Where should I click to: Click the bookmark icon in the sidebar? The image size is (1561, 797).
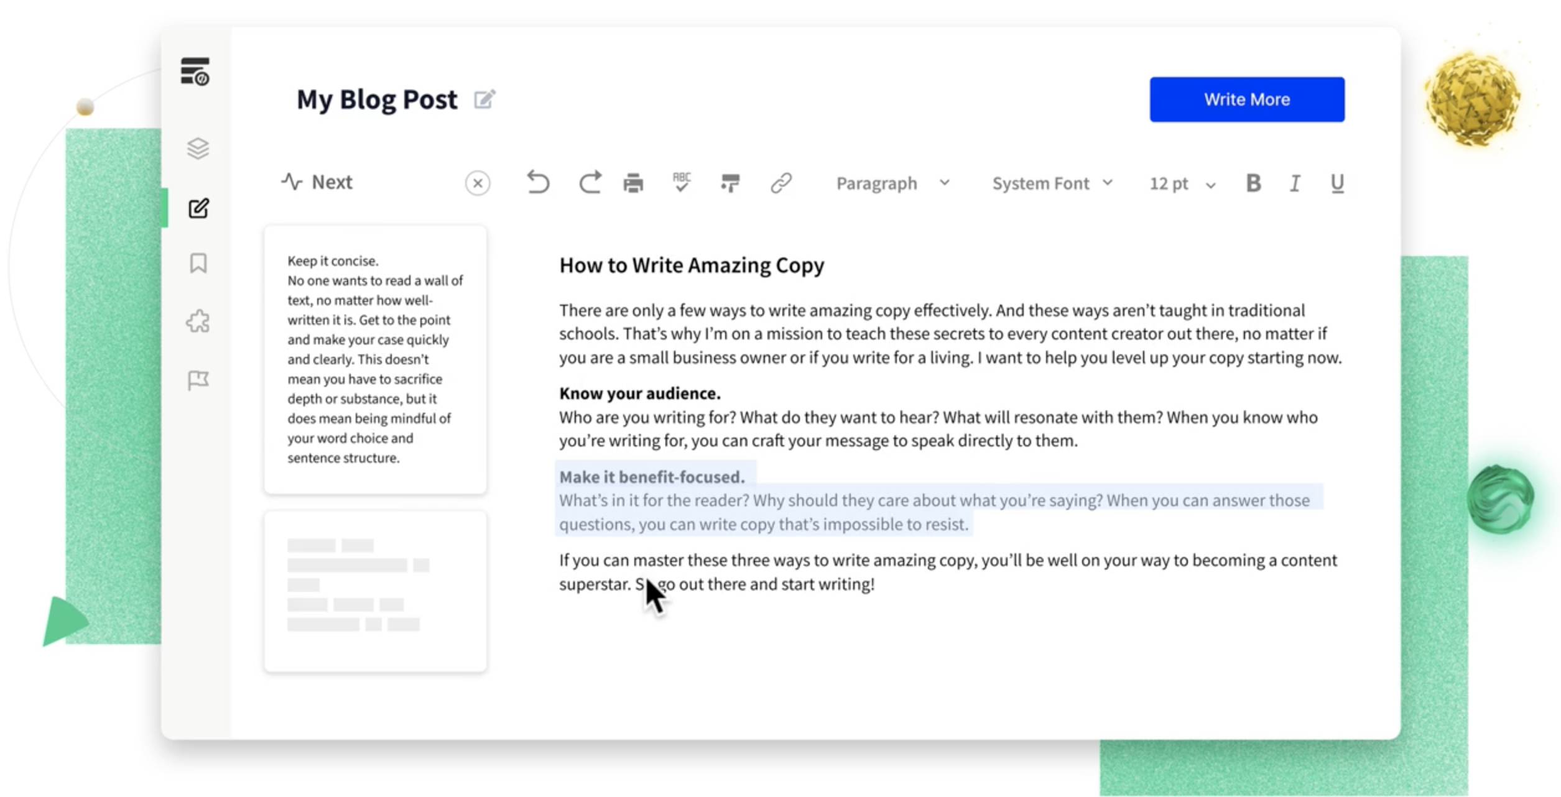[x=197, y=264]
